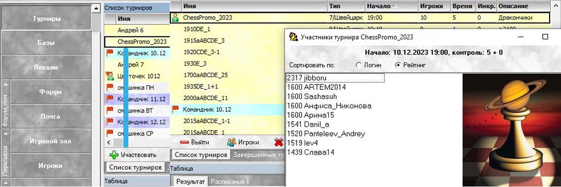This screenshot has width=561, height=187.
Task: Click the green player icon on ChessPromo_2023 row
Action: pyautogui.click(x=175, y=18)
